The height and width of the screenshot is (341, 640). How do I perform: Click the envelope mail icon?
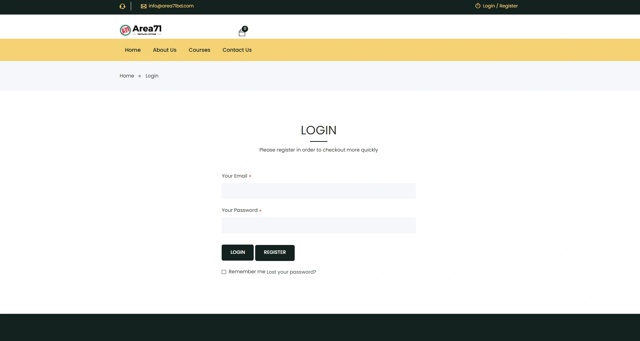click(x=143, y=6)
